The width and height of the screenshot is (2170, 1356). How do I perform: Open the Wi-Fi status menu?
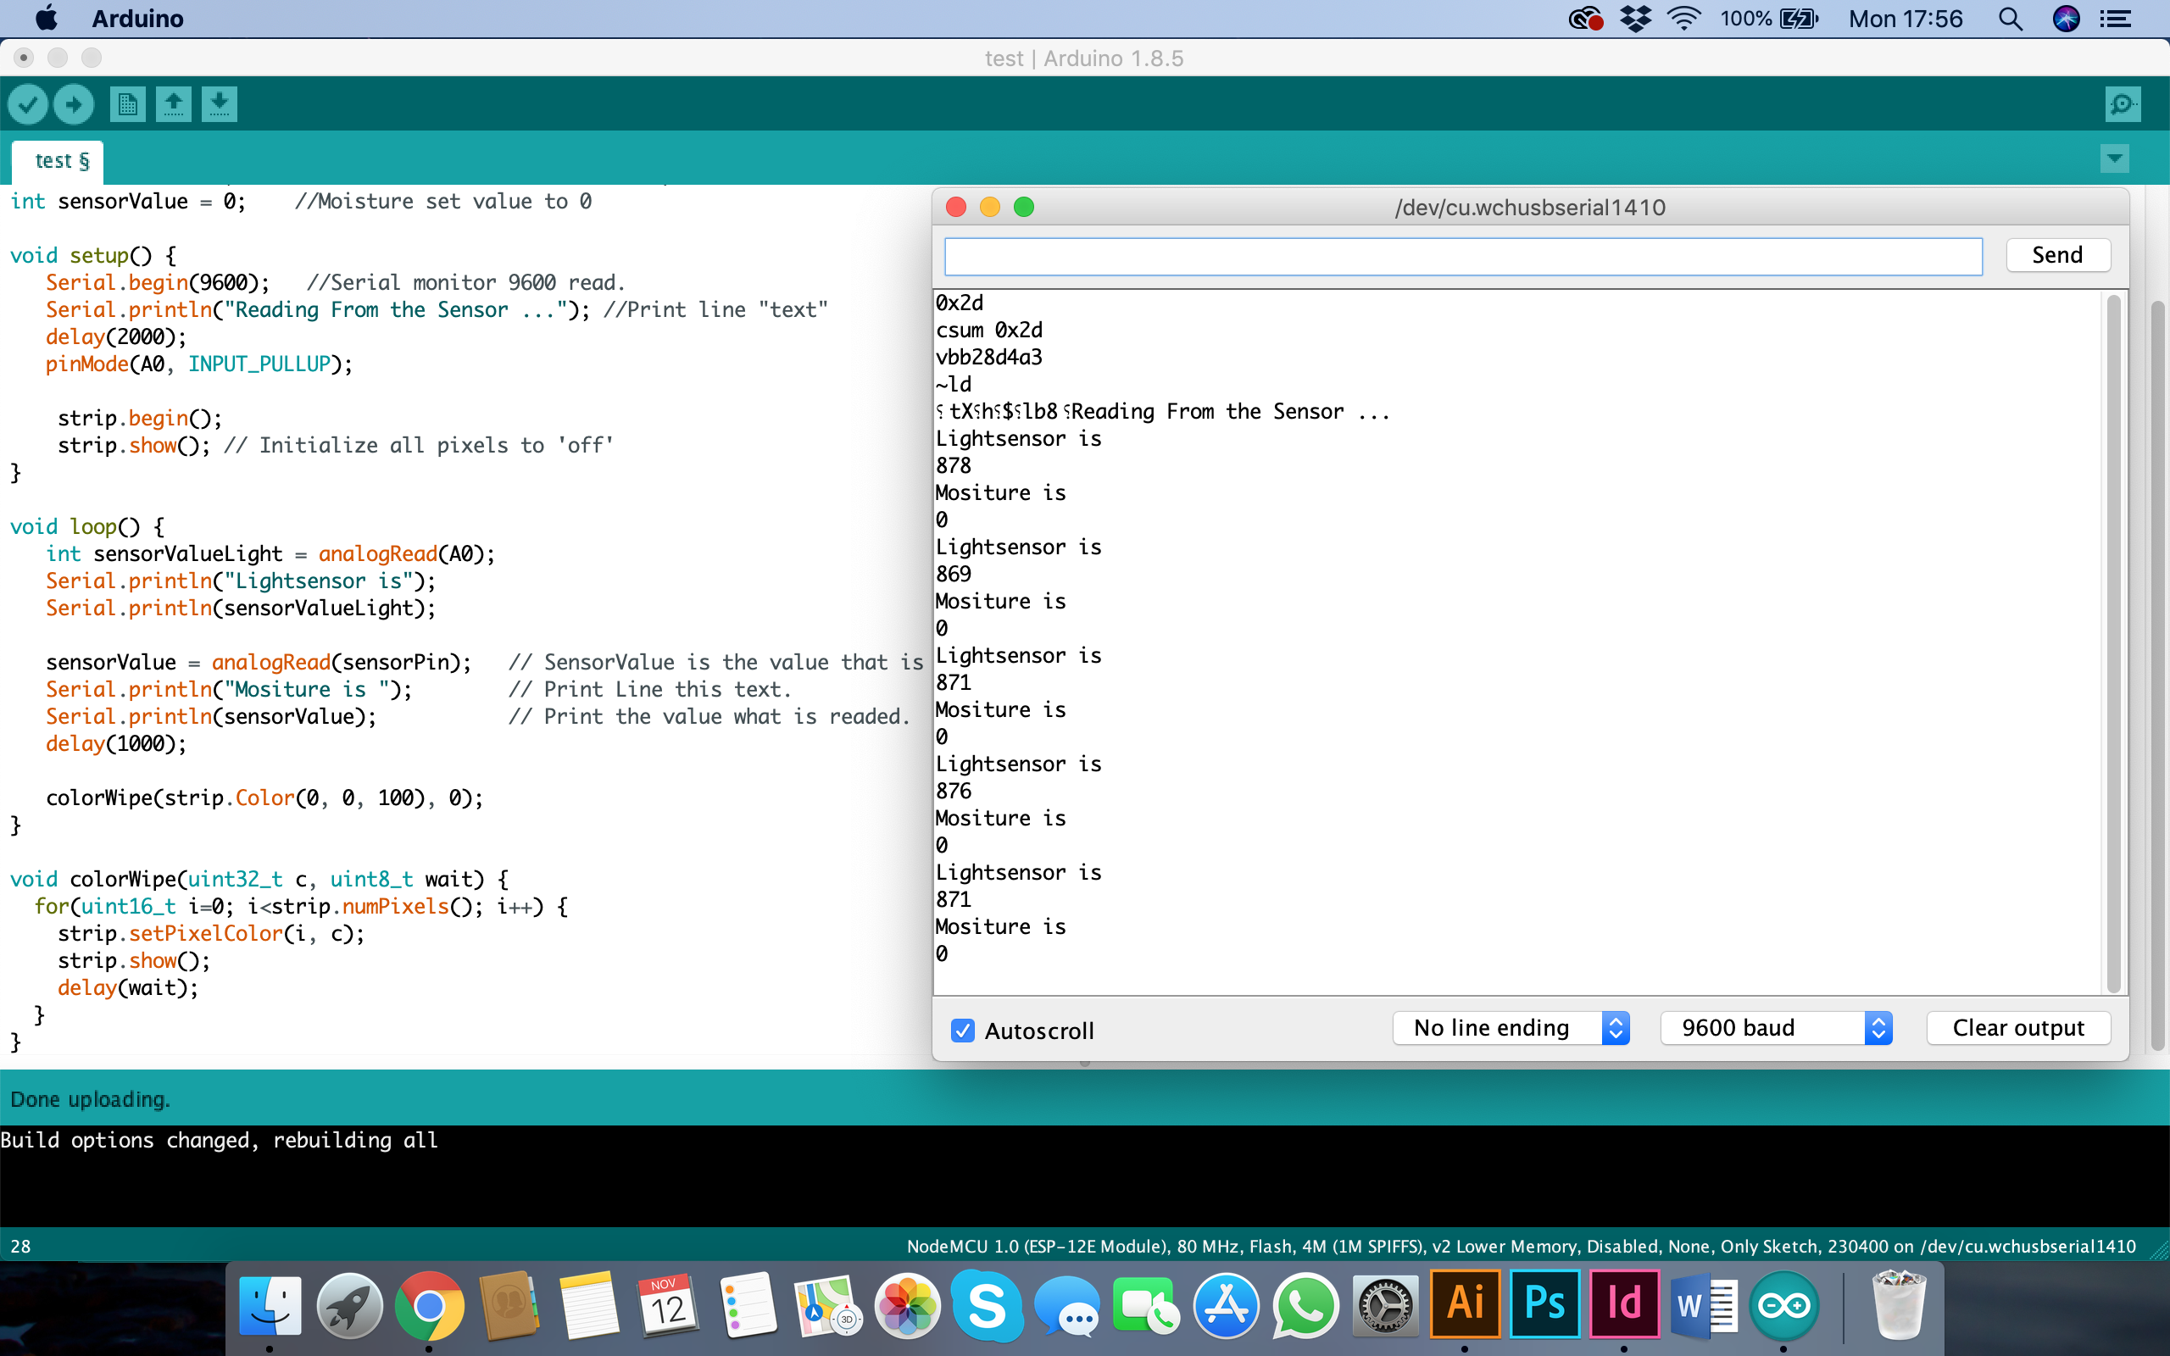coord(1683,19)
